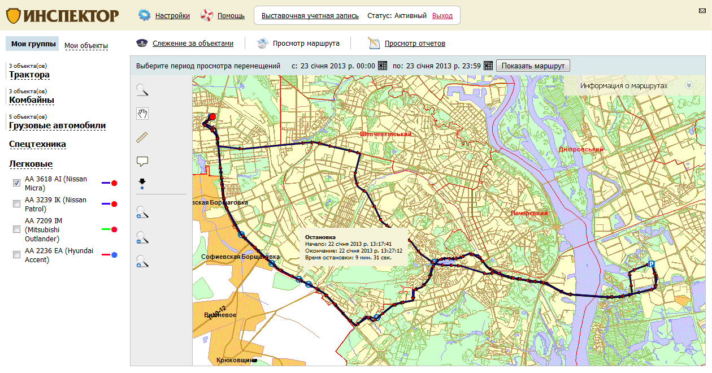Expand the Спецтехника group
Viewport: 712px width, 373px height.
37,144
